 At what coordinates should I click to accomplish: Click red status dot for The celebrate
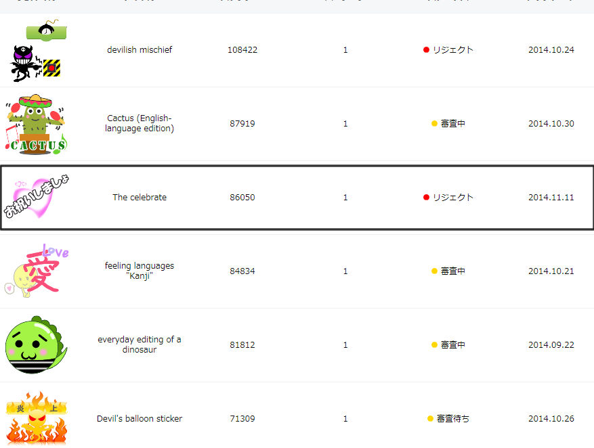click(426, 198)
